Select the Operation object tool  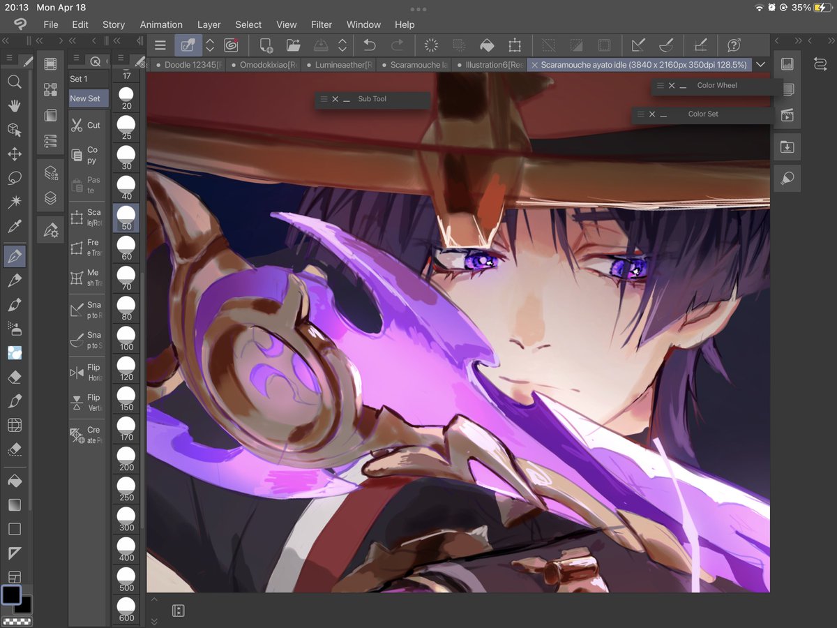14,130
